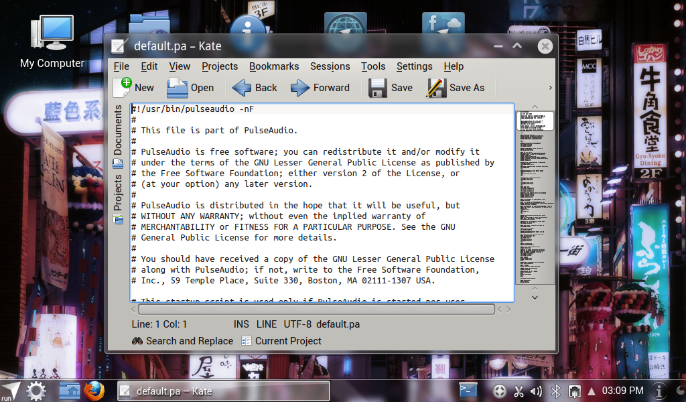Save the default.pa file
This screenshot has height=402, width=686.
pyautogui.click(x=391, y=88)
